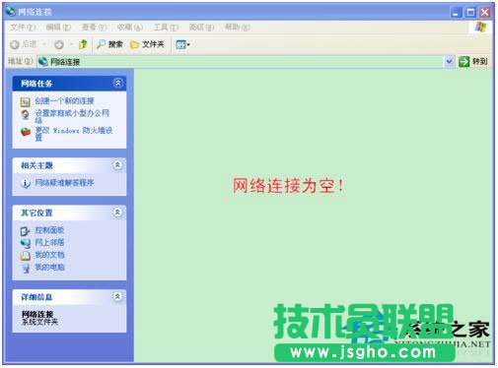Click the troubleshooter info icon
This screenshot has width=498, height=368.
pyautogui.click(x=26, y=183)
